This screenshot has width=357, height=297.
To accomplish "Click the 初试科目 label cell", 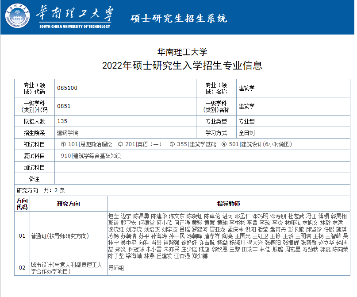I will pos(35,144).
